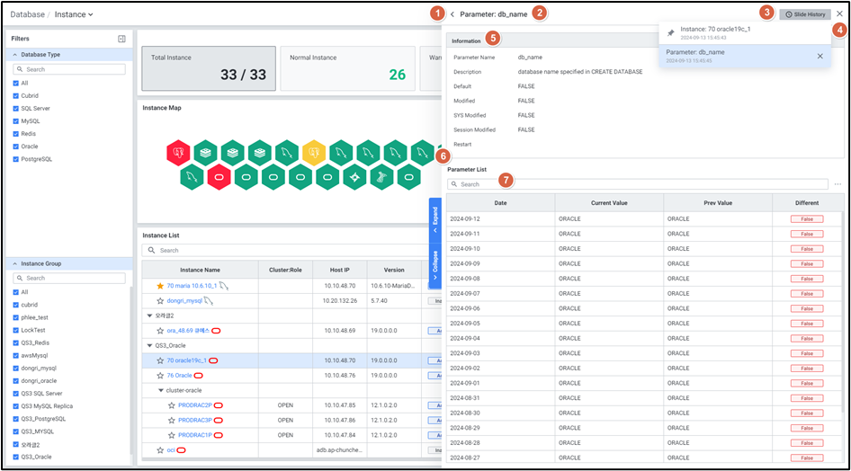The width and height of the screenshot is (851, 471).
Task: Click the red PostgreSQL hexagon in Instance Map
Action: coord(179,152)
